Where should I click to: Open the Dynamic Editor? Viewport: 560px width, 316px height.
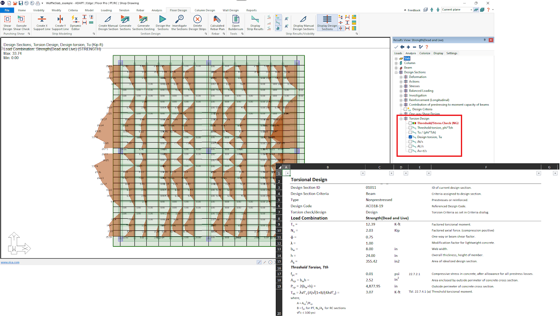point(75,22)
